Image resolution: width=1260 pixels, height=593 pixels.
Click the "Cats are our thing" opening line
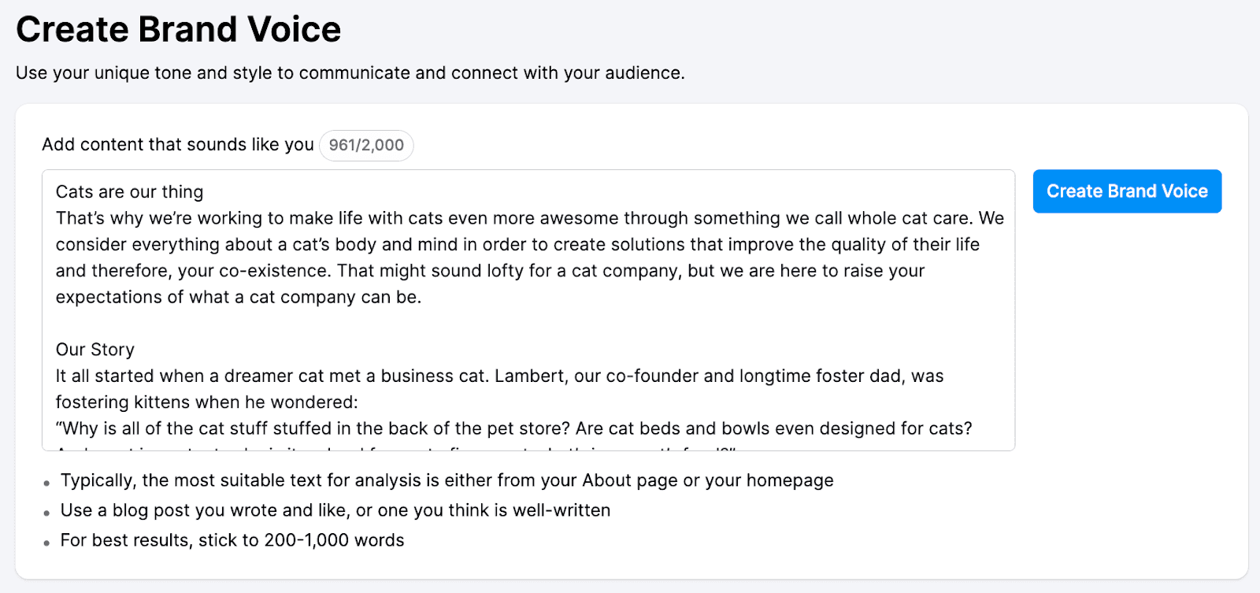click(x=128, y=191)
